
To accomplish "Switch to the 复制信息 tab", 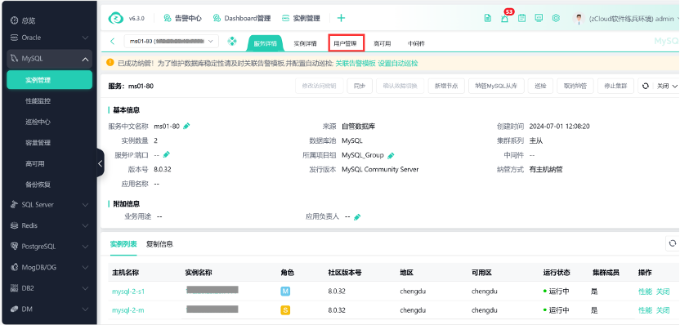I will click(159, 244).
